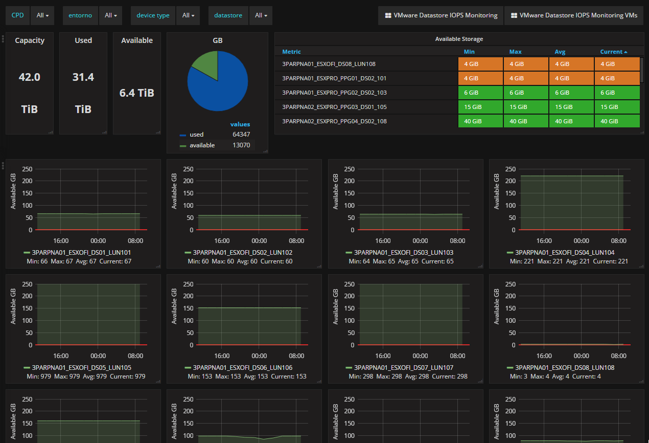Toggle legend series 3PARPNA01_ESXOFI_DS03_LUN103

pos(404,253)
